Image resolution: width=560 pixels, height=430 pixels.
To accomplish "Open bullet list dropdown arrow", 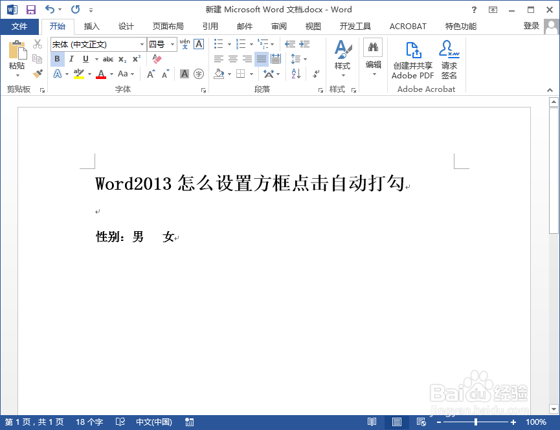I will [x=229, y=44].
